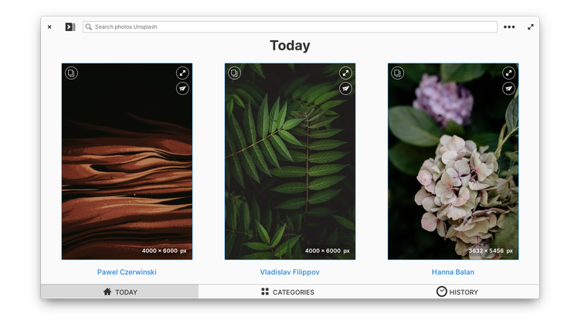Open Hanna Balan author link

(453, 272)
